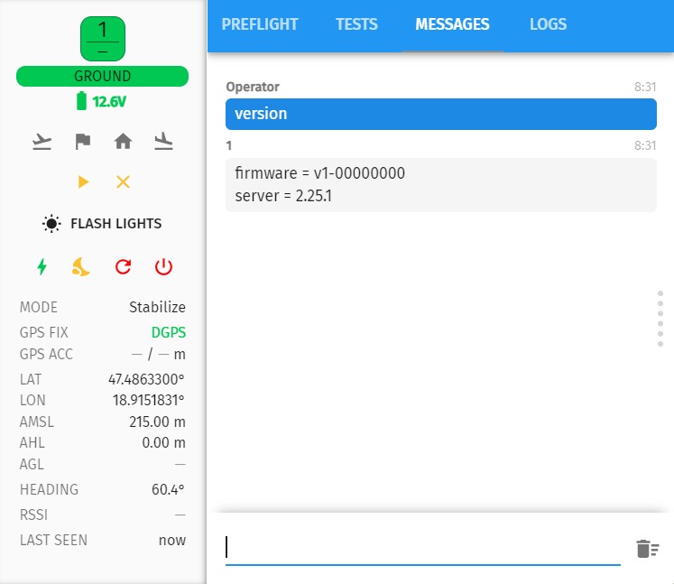The width and height of the screenshot is (674, 584).
Task: Click the orange moon sleep icon
Action: click(x=81, y=266)
